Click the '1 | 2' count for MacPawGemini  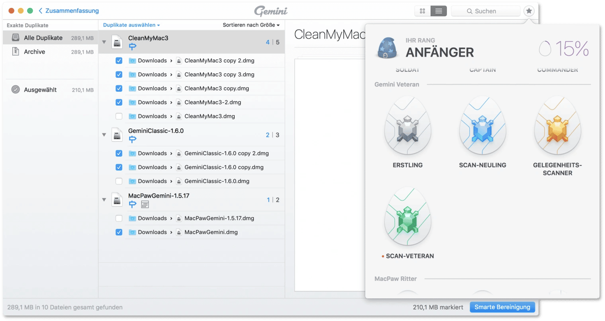(x=273, y=200)
